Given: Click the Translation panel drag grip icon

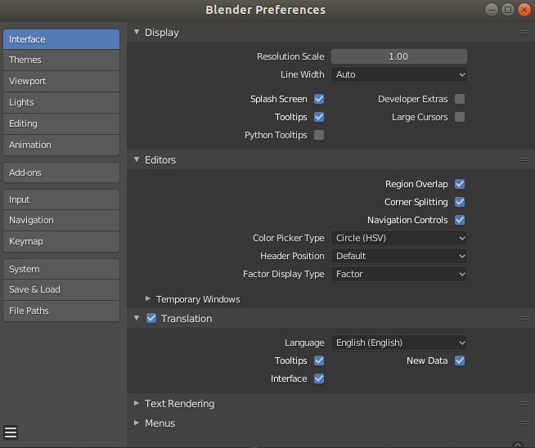Looking at the screenshot, I should 524,319.
